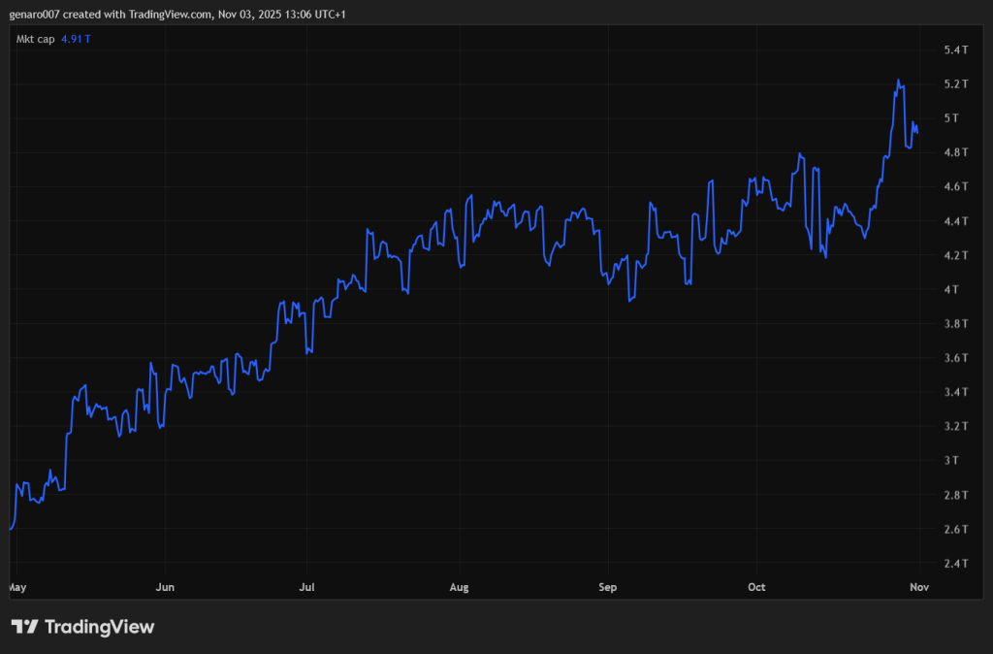Click the Oct label on time axis

pyautogui.click(x=757, y=587)
